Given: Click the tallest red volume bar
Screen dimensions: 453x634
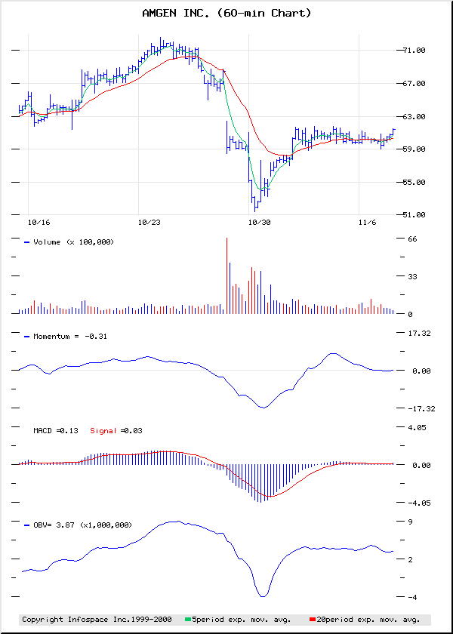Looking at the screenshot, I should coord(227,275).
